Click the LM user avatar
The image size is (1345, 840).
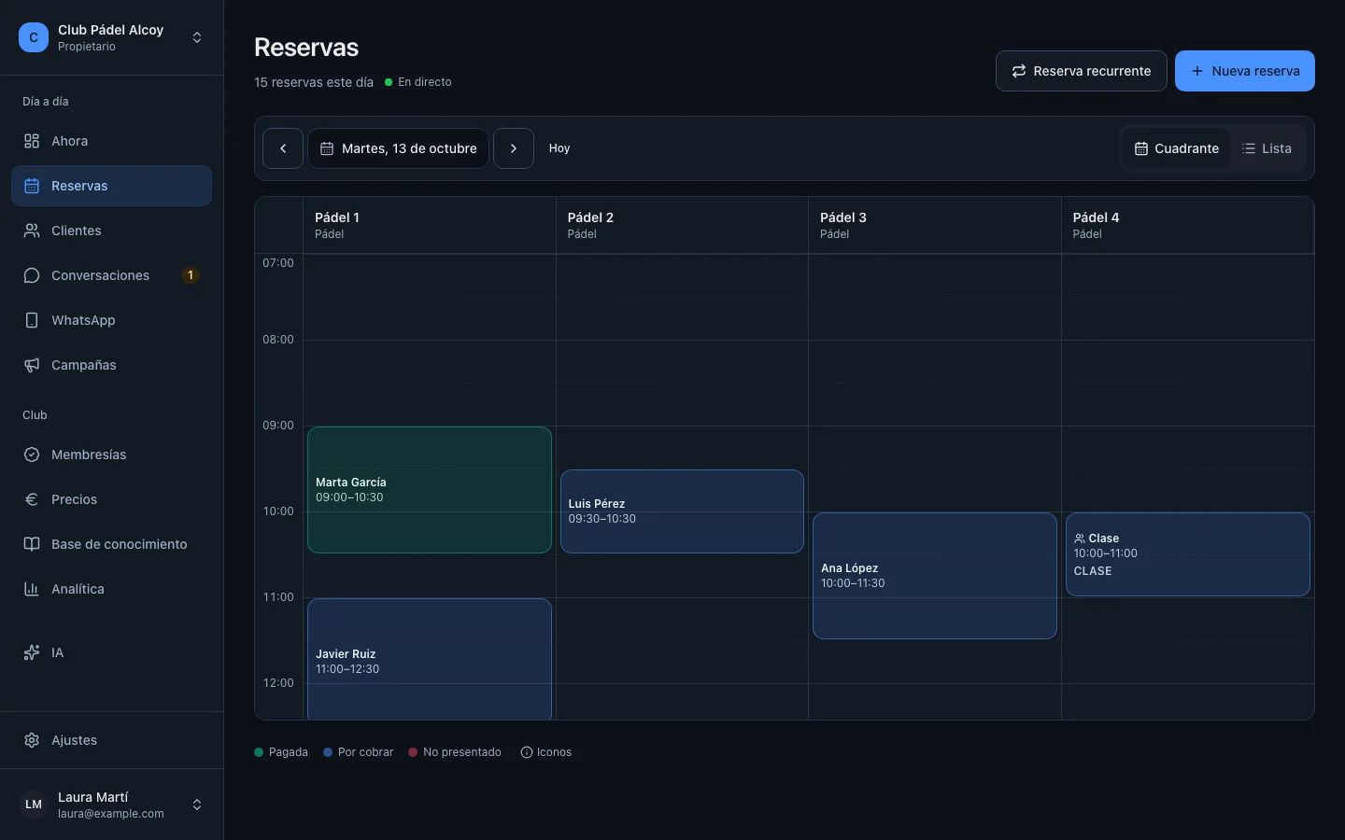pyautogui.click(x=34, y=805)
